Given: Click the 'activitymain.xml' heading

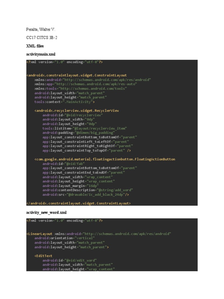Looking at the screenshot, I should coord(41,54).
